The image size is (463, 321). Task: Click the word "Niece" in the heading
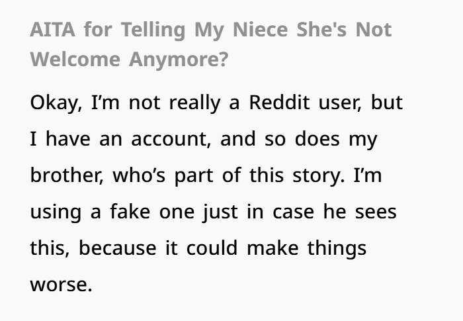click(x=260, y=30)
